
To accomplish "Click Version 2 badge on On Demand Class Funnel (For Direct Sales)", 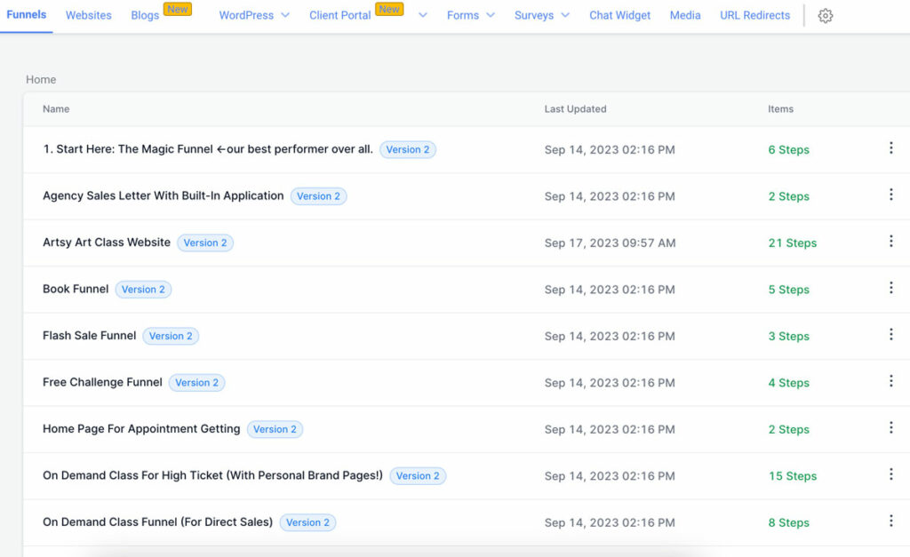I will 307,522.
